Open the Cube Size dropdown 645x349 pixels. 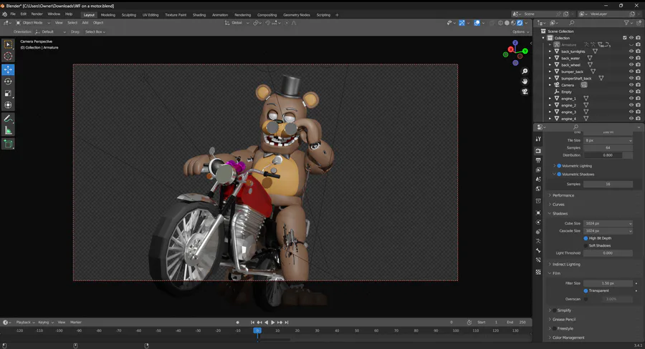point(608,223)
